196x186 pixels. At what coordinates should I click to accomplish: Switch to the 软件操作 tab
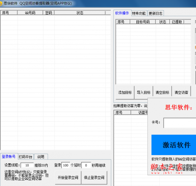click(x=122, y=13)
